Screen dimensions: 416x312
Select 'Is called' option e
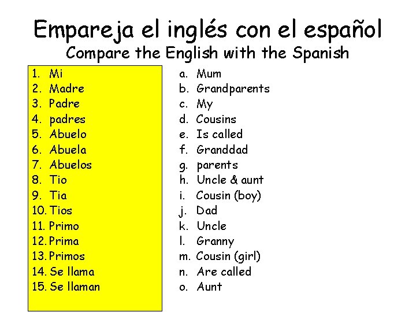click(x=219, y=134)
